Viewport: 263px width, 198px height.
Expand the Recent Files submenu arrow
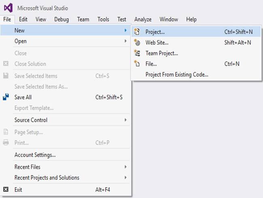point(125,167)
